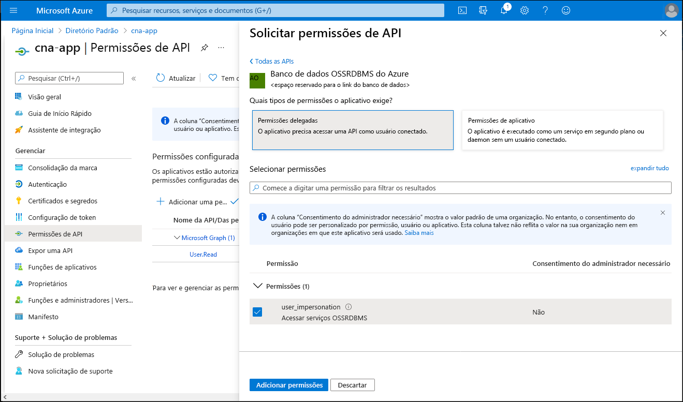Focus the Azure global search box
The width and height of the screenshot is (683, 402).
[x=275, y=10]
